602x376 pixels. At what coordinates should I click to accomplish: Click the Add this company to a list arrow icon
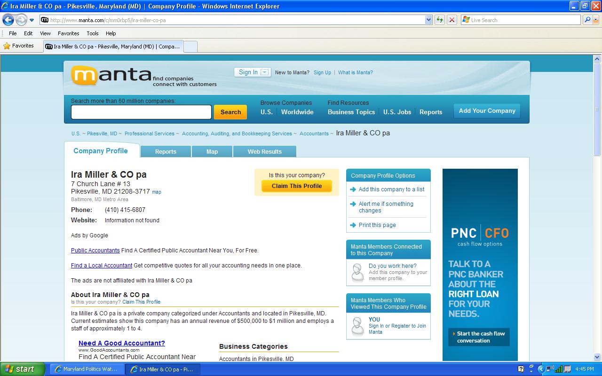pos(353,189)
